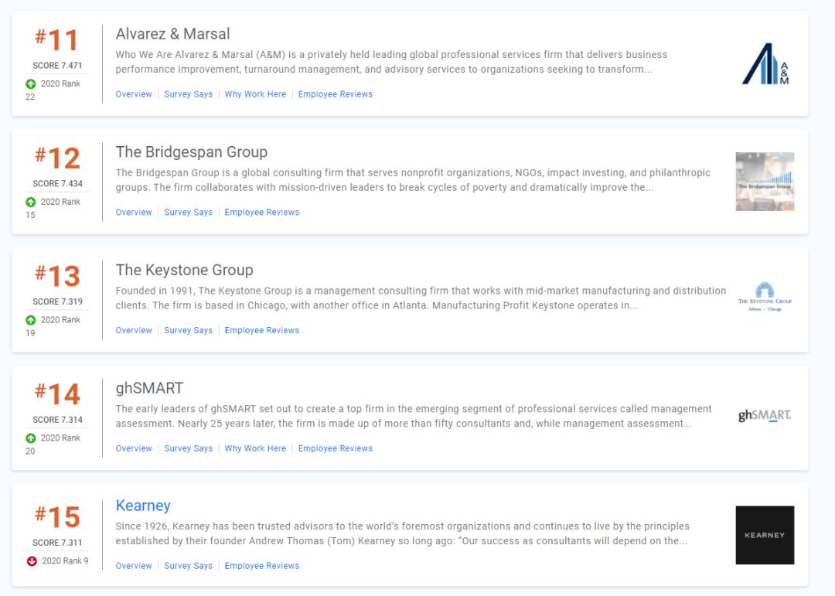Click the SCORE 7.314 text
This screenshot has height=596, width=835.
57,421
